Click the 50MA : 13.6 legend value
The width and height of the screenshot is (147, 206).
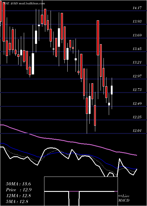click(18, 184)
